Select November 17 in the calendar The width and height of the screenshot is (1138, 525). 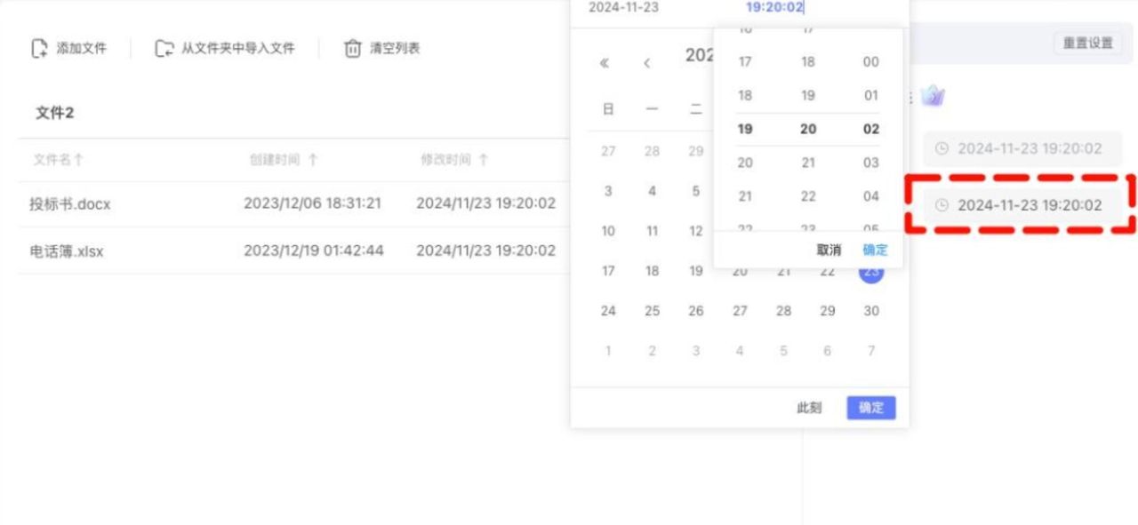(x=608, y=271)
